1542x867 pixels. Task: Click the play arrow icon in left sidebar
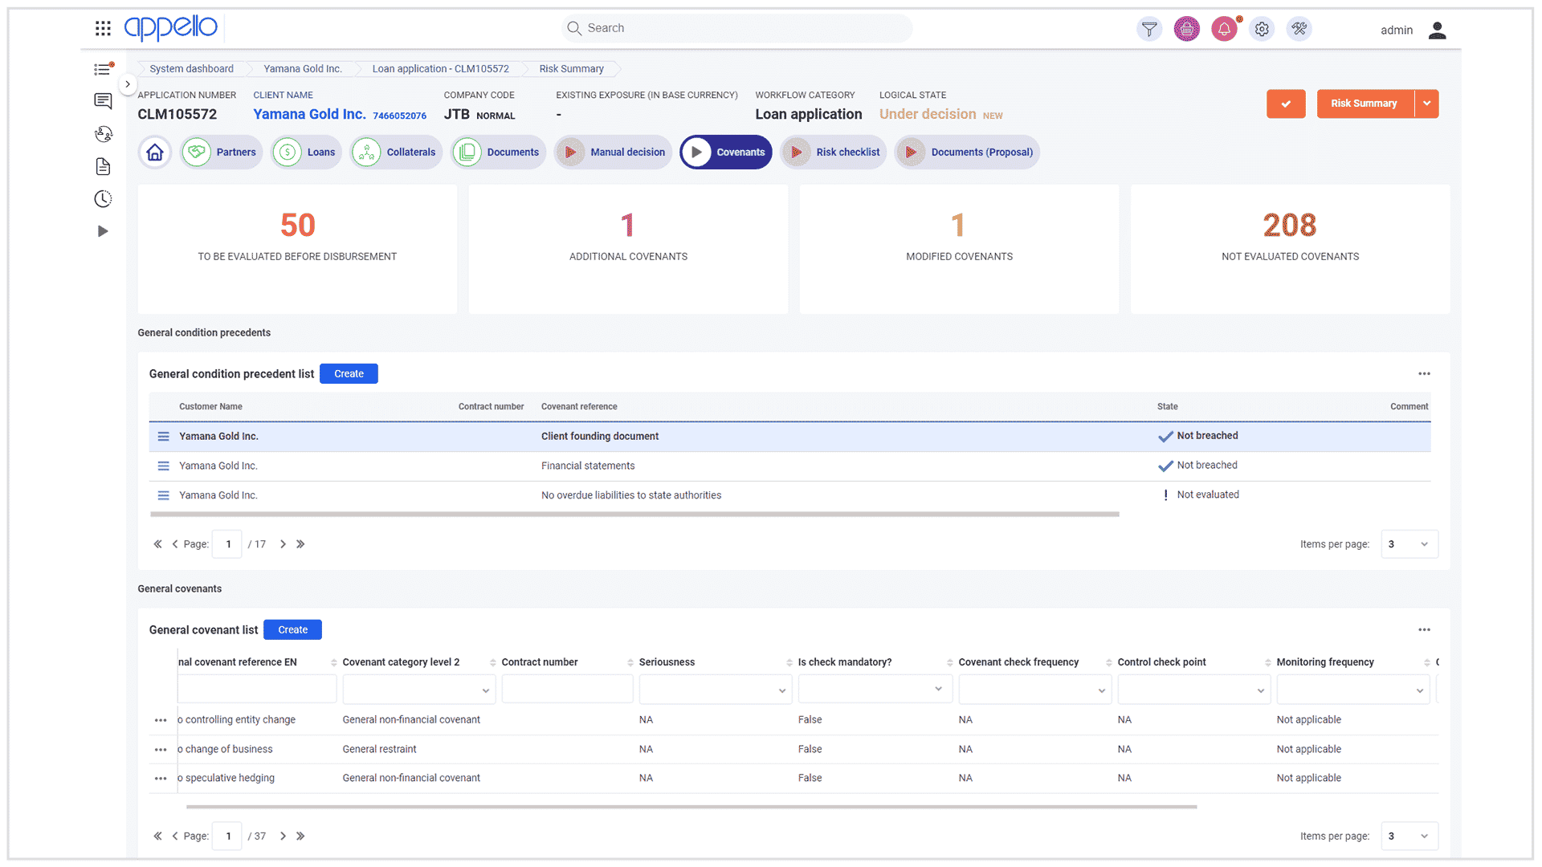(x=103, y=231)
